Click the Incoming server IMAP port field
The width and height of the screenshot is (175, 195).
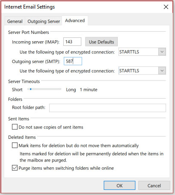click(72, 42)
